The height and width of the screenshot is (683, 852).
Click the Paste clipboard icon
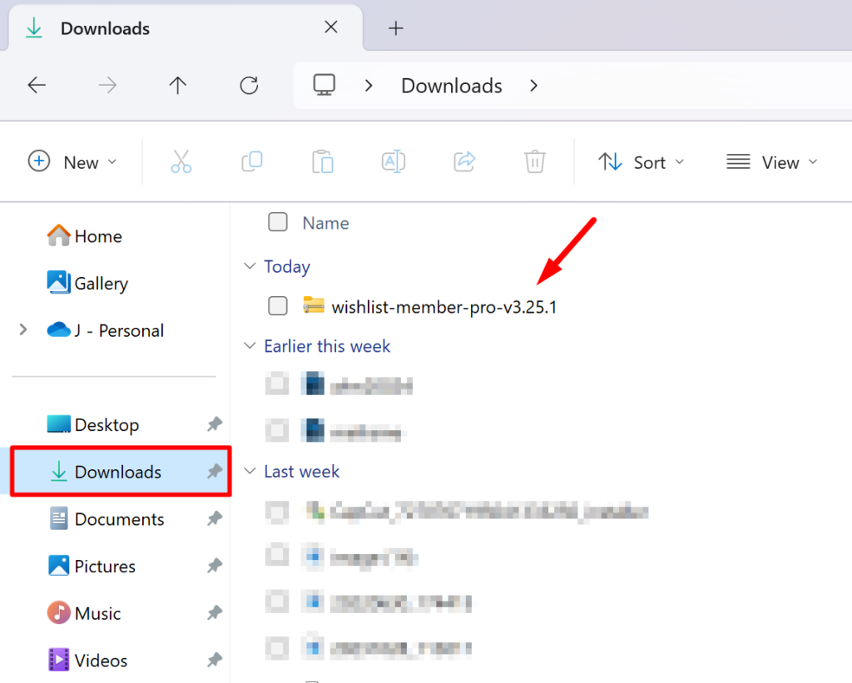point(323,161)
